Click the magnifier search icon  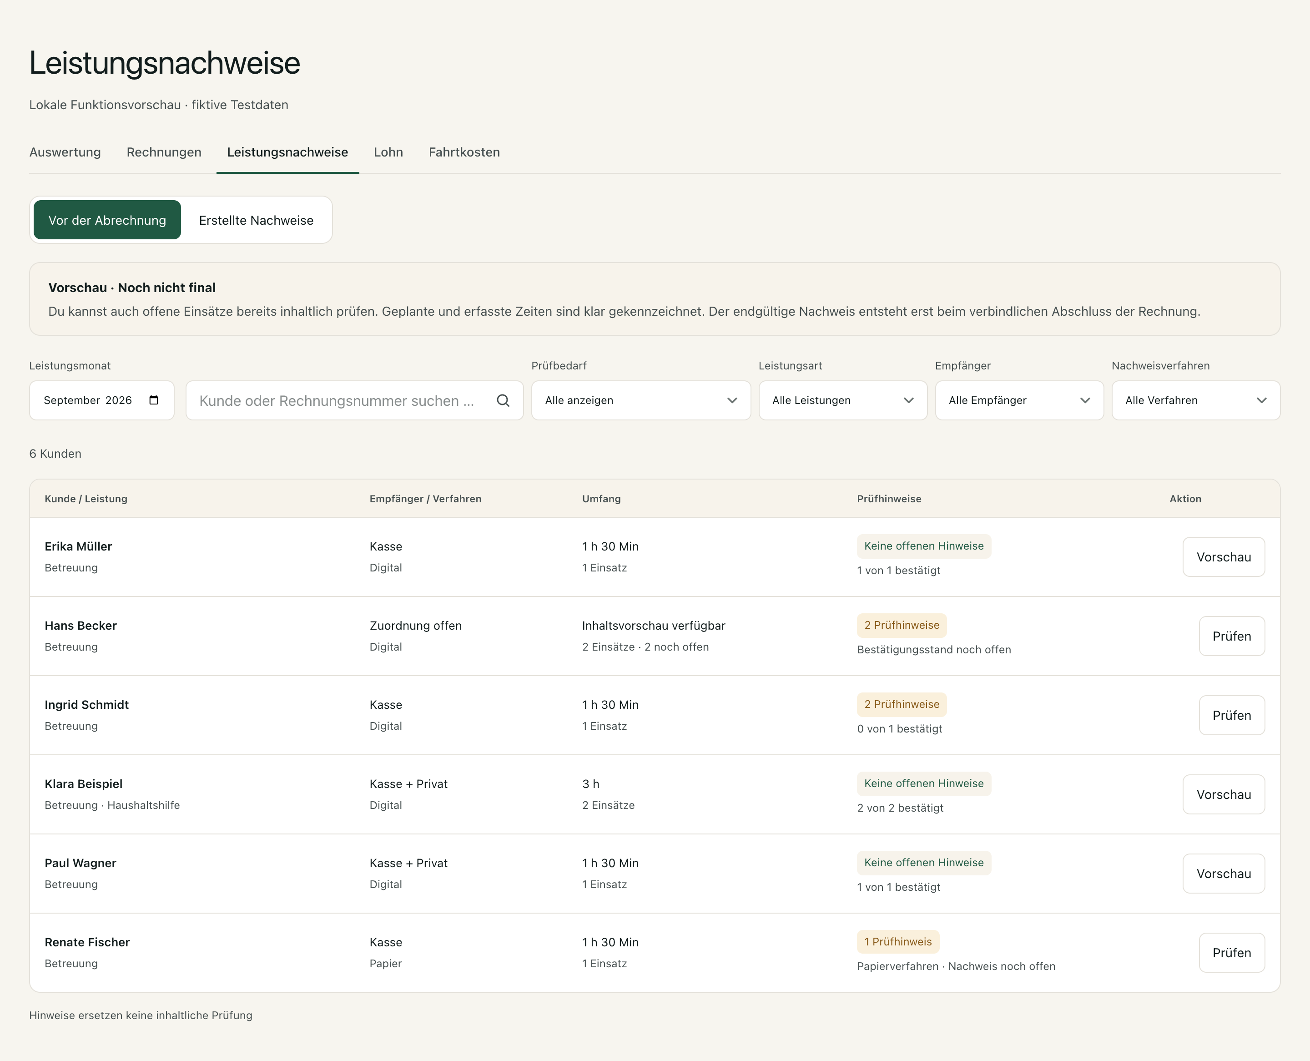click(x=503, y=400)
